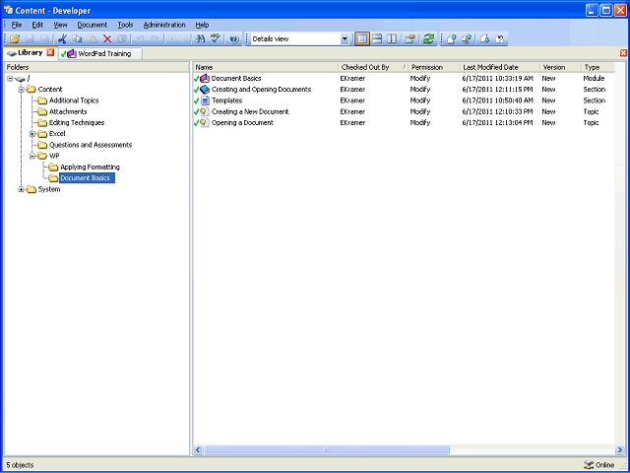Expand the System folder node
Viewport: 630px width, 473px height.
(x=22, y=189)
